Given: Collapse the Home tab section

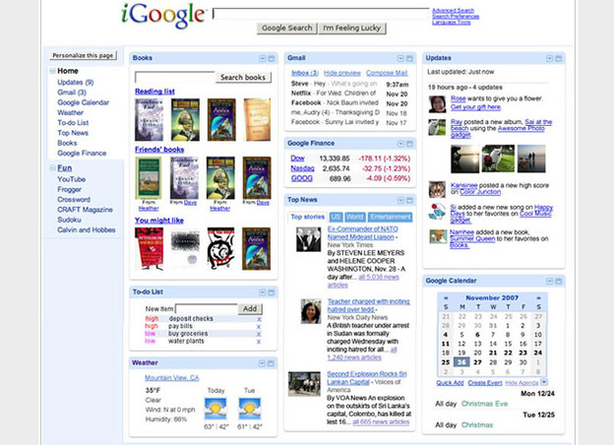Looking at the screenshot, I should click(x=52, y=71).
